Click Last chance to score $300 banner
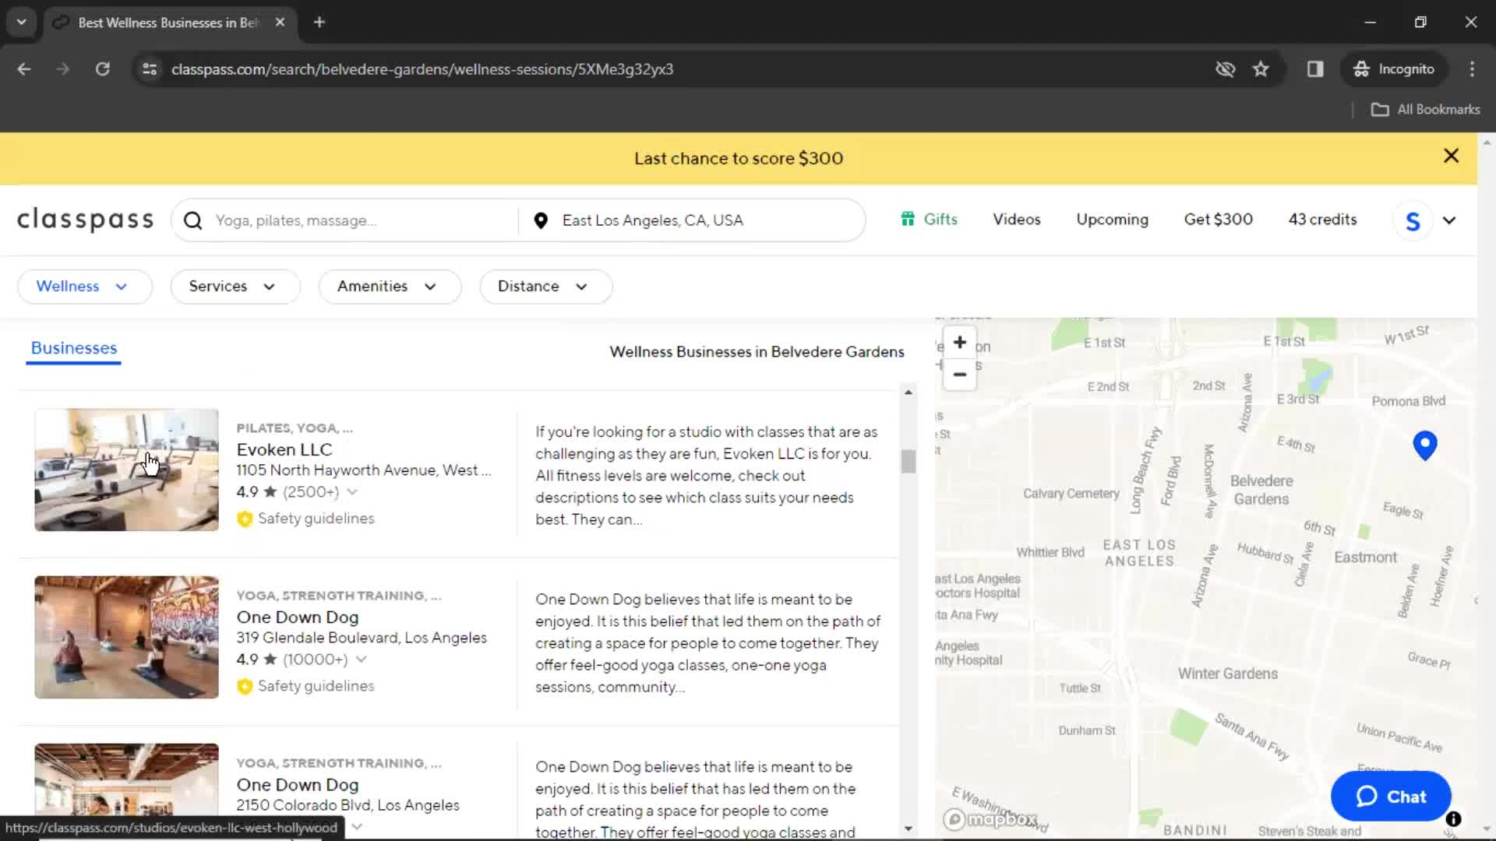 pyautogui.click(x=738, y=158)
